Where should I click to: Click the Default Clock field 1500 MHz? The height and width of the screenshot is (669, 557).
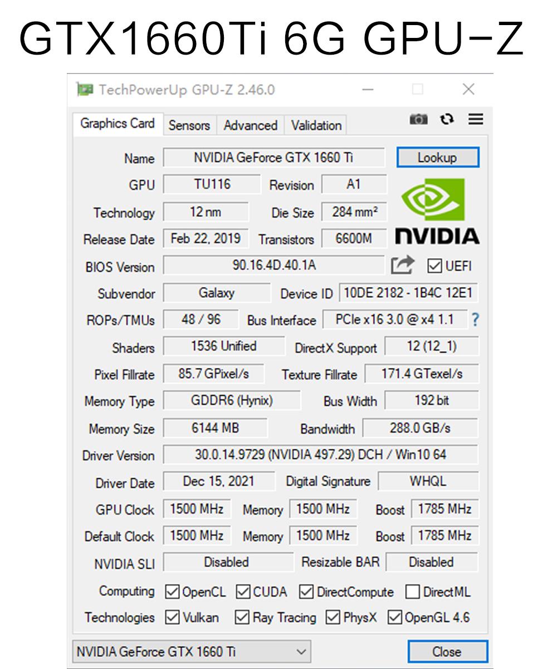(197, 536)
